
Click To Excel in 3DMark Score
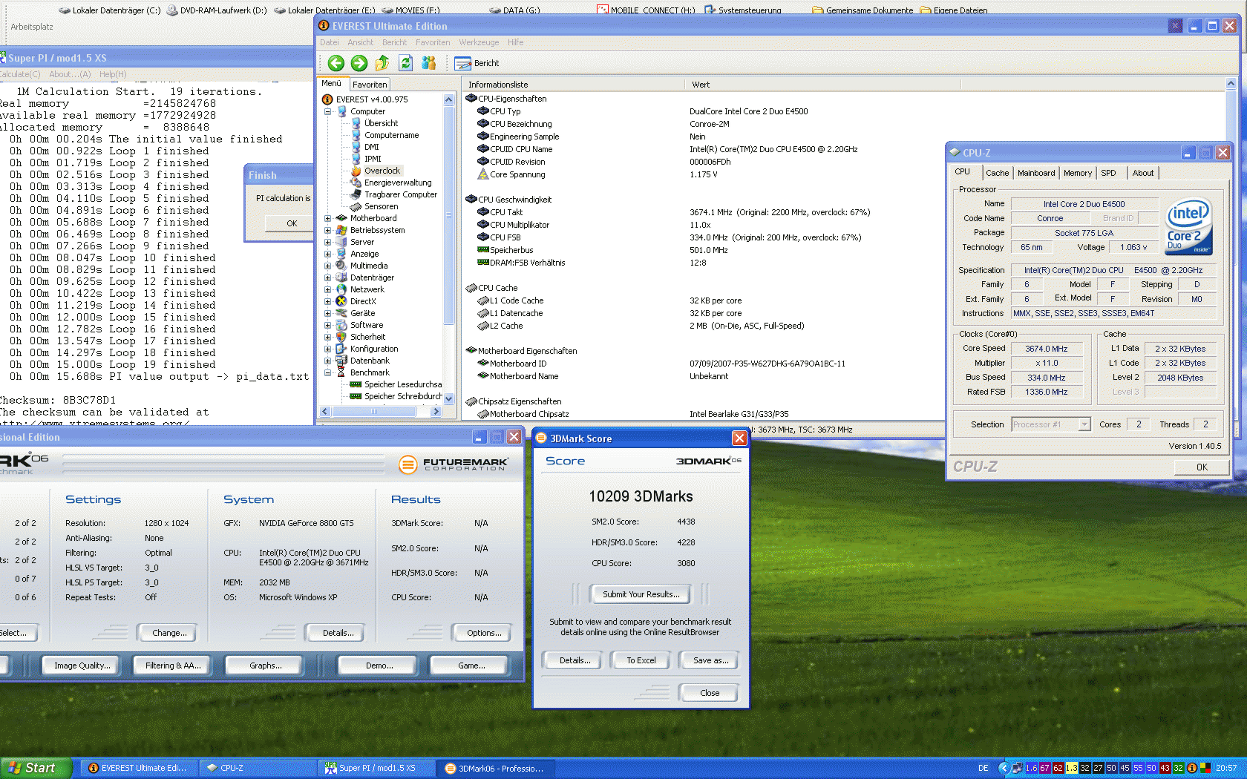[641, 660]
